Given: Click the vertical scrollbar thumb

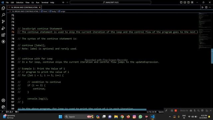Looking at the screenshot, I should pos(212,56).
